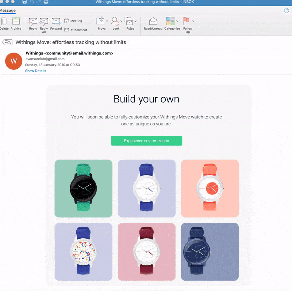Print the email
The image size is (292, 291).
46,2
